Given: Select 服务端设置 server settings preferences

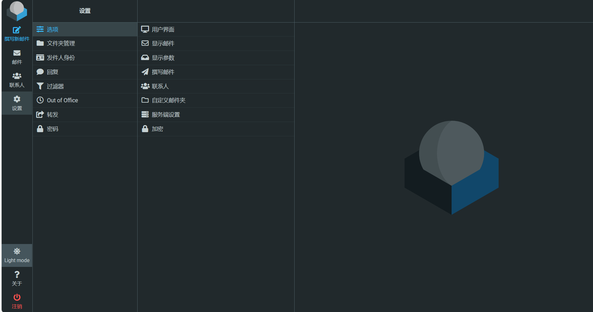Looking at the screenshot, I should (x=166, y=115).
